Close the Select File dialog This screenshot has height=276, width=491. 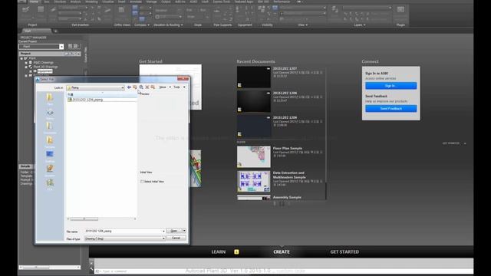point(183,78)
